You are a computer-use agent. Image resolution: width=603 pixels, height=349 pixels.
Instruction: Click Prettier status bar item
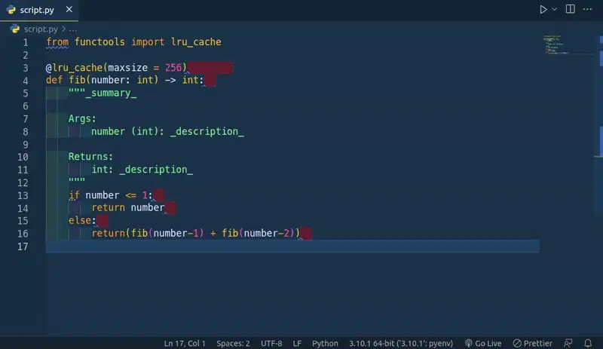(533, 343)
